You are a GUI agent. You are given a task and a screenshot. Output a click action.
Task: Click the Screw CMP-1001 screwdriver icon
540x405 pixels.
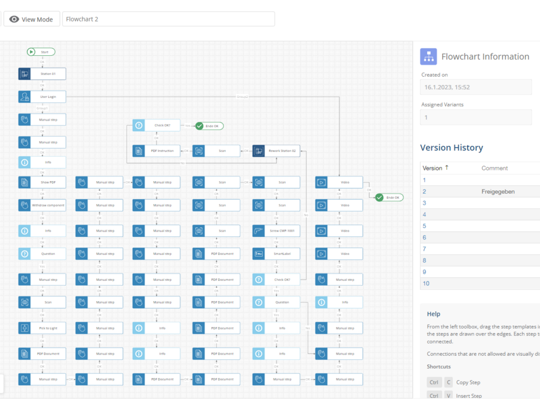coord(259,231)
